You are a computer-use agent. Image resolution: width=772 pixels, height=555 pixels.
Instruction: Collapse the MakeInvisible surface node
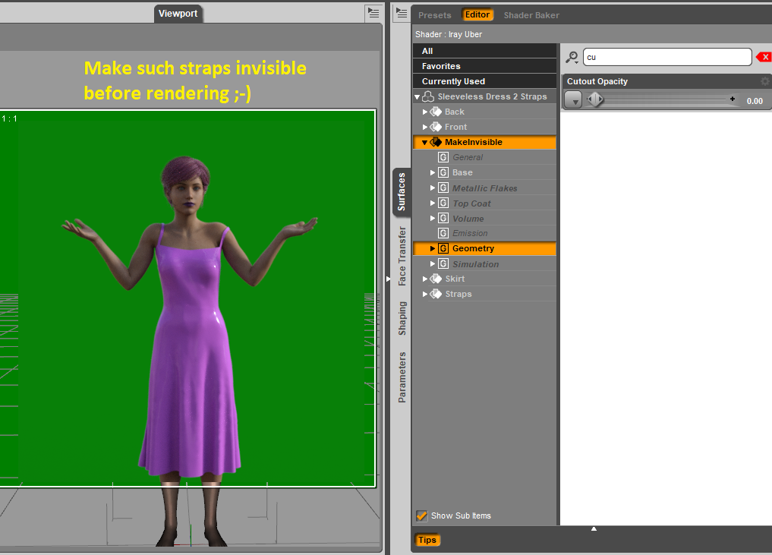(x=424, y=143)
